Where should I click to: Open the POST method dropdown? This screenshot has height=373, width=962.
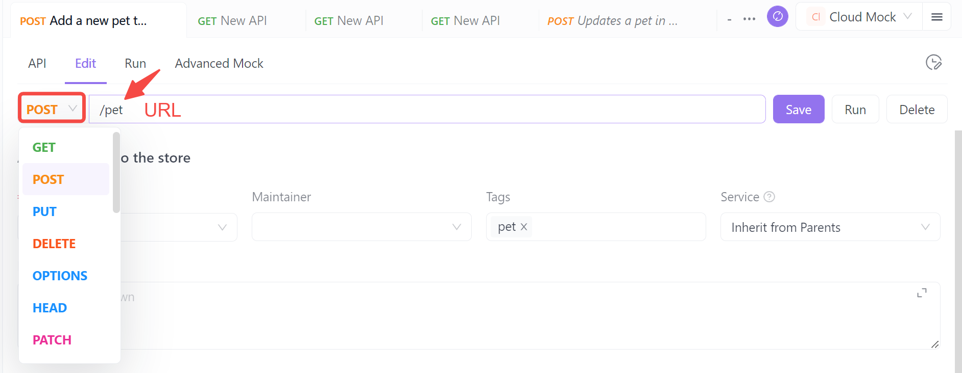coord(52,109)
